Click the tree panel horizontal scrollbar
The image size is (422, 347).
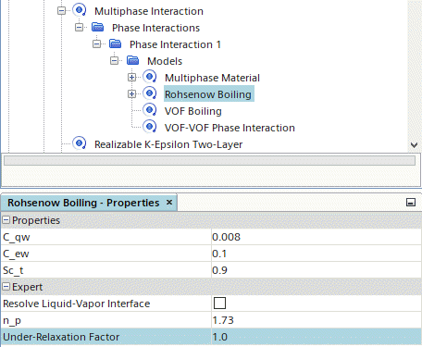point(209,161)
